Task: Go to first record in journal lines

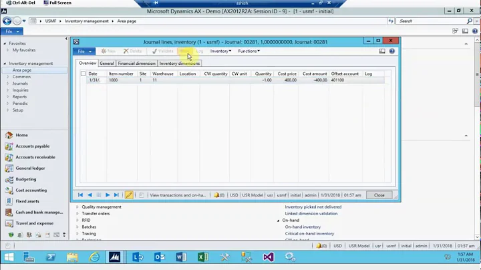Action: coord(80,195)
